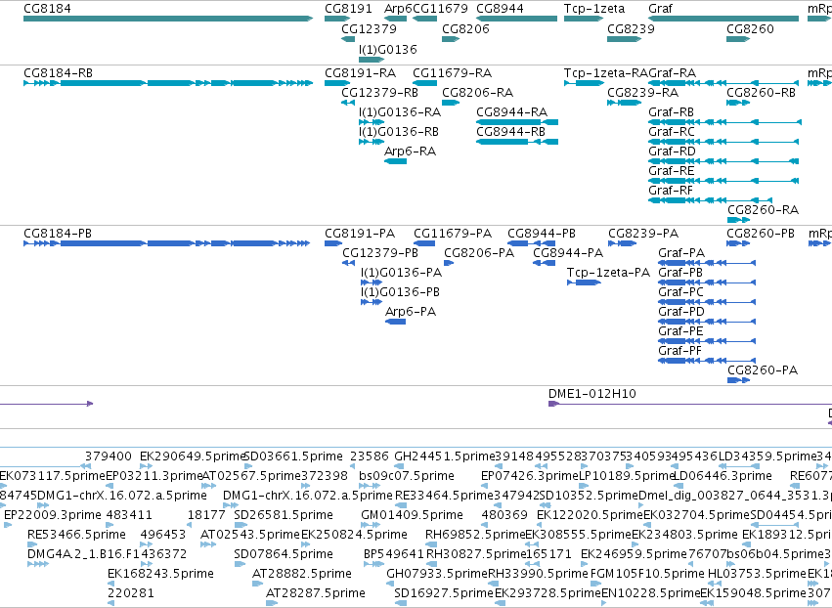
Task: Click the Tcp-1zeta gene label
Action: 594,9
